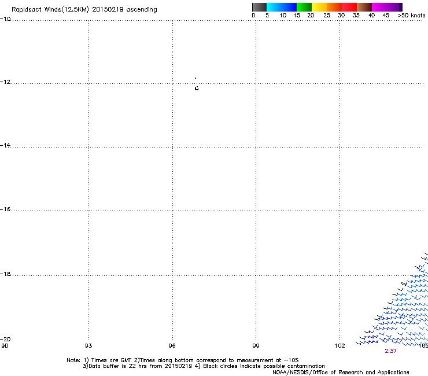
Task: Click the latitude label -16
Action: (x=5, y=209)
